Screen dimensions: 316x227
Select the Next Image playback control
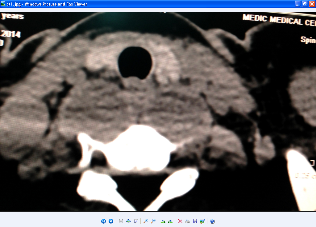pos(111,221)
